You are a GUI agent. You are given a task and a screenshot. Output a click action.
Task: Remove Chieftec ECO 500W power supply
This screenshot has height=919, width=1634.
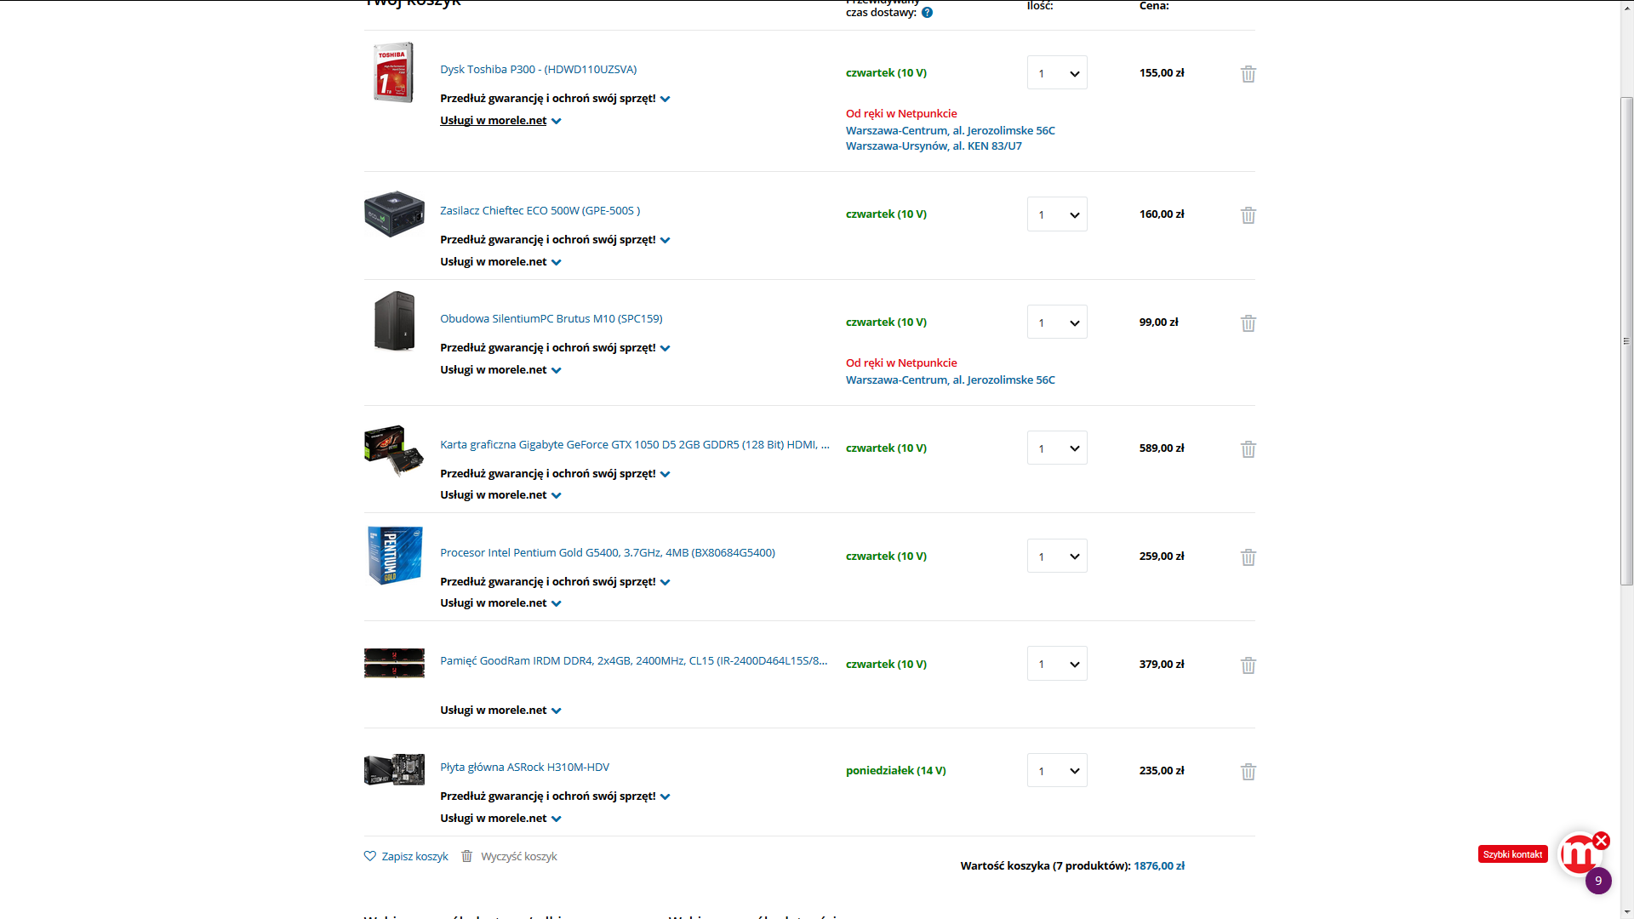pos(1248,215)
